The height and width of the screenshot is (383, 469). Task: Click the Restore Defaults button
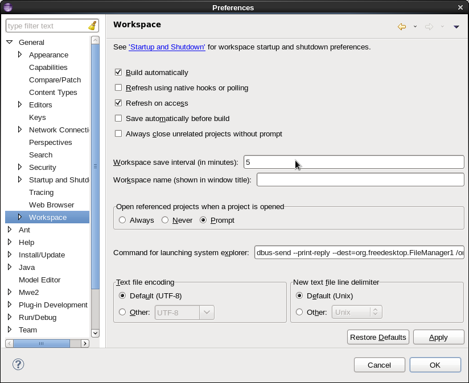(x=378, y=337)
